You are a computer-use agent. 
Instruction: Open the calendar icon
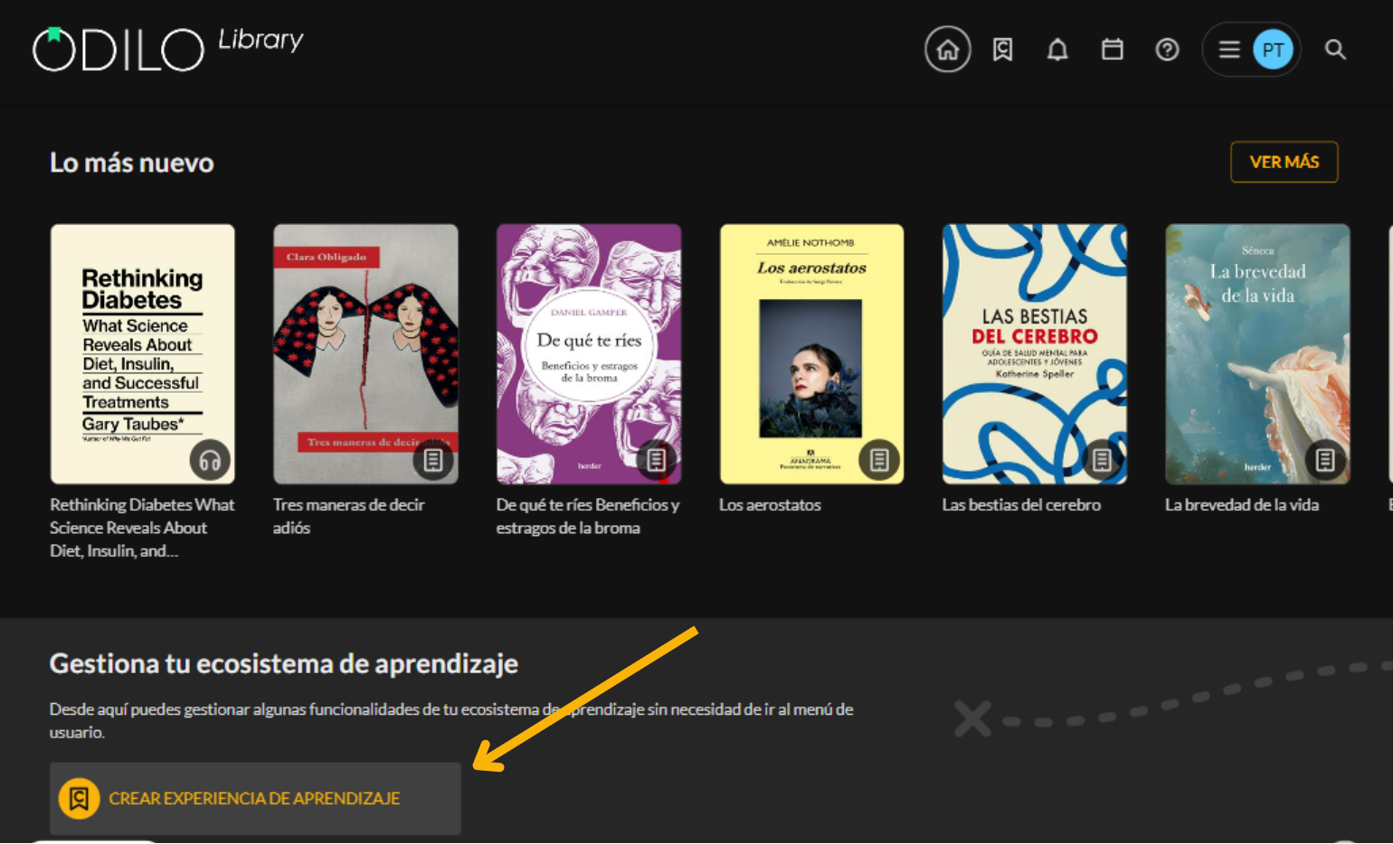(1113, 50)
